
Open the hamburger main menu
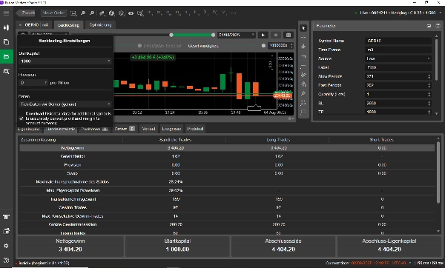[x=6, y=13]
